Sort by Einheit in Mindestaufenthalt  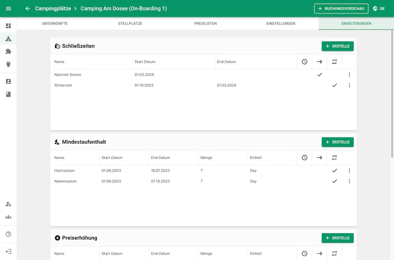pos(256,158)
